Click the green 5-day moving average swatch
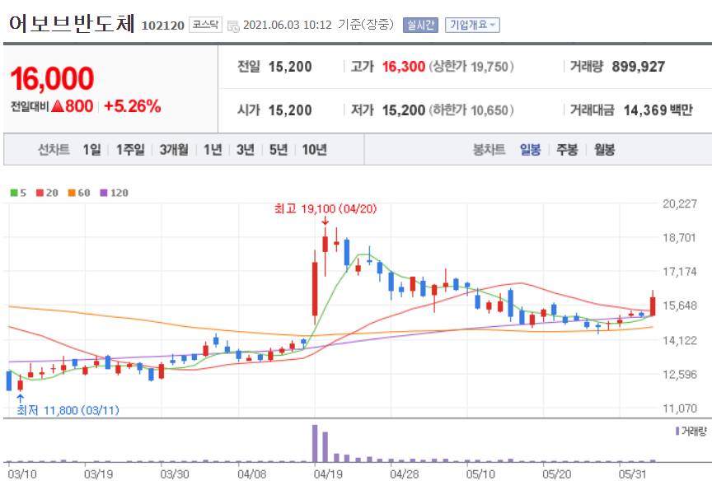Viewport: 712px width, 490px height. (x=14, y=193)
